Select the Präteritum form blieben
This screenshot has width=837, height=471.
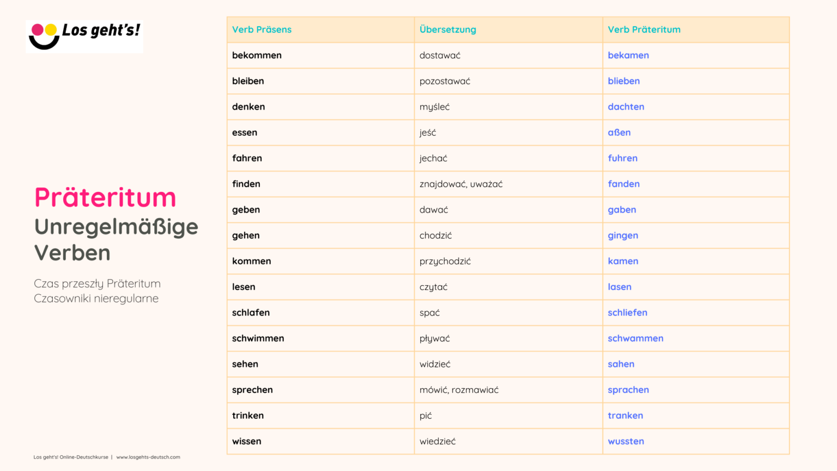623,81
